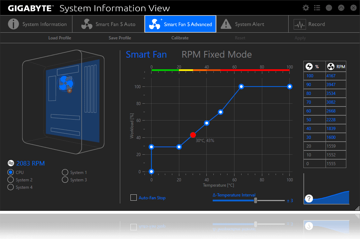Click Calibrate
The width and height of the screenshot is (360, 239).
180,38
